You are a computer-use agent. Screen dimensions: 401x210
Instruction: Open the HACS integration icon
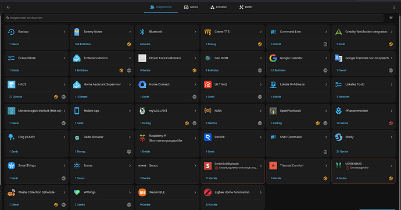tap(11, 85)
